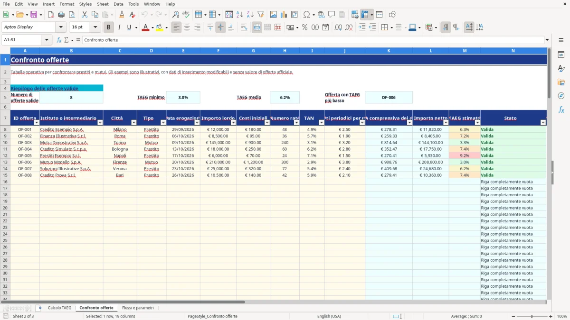The image size is (570, 320).
Task: Open the Draw Functions shapes icon
Action: 392,15
